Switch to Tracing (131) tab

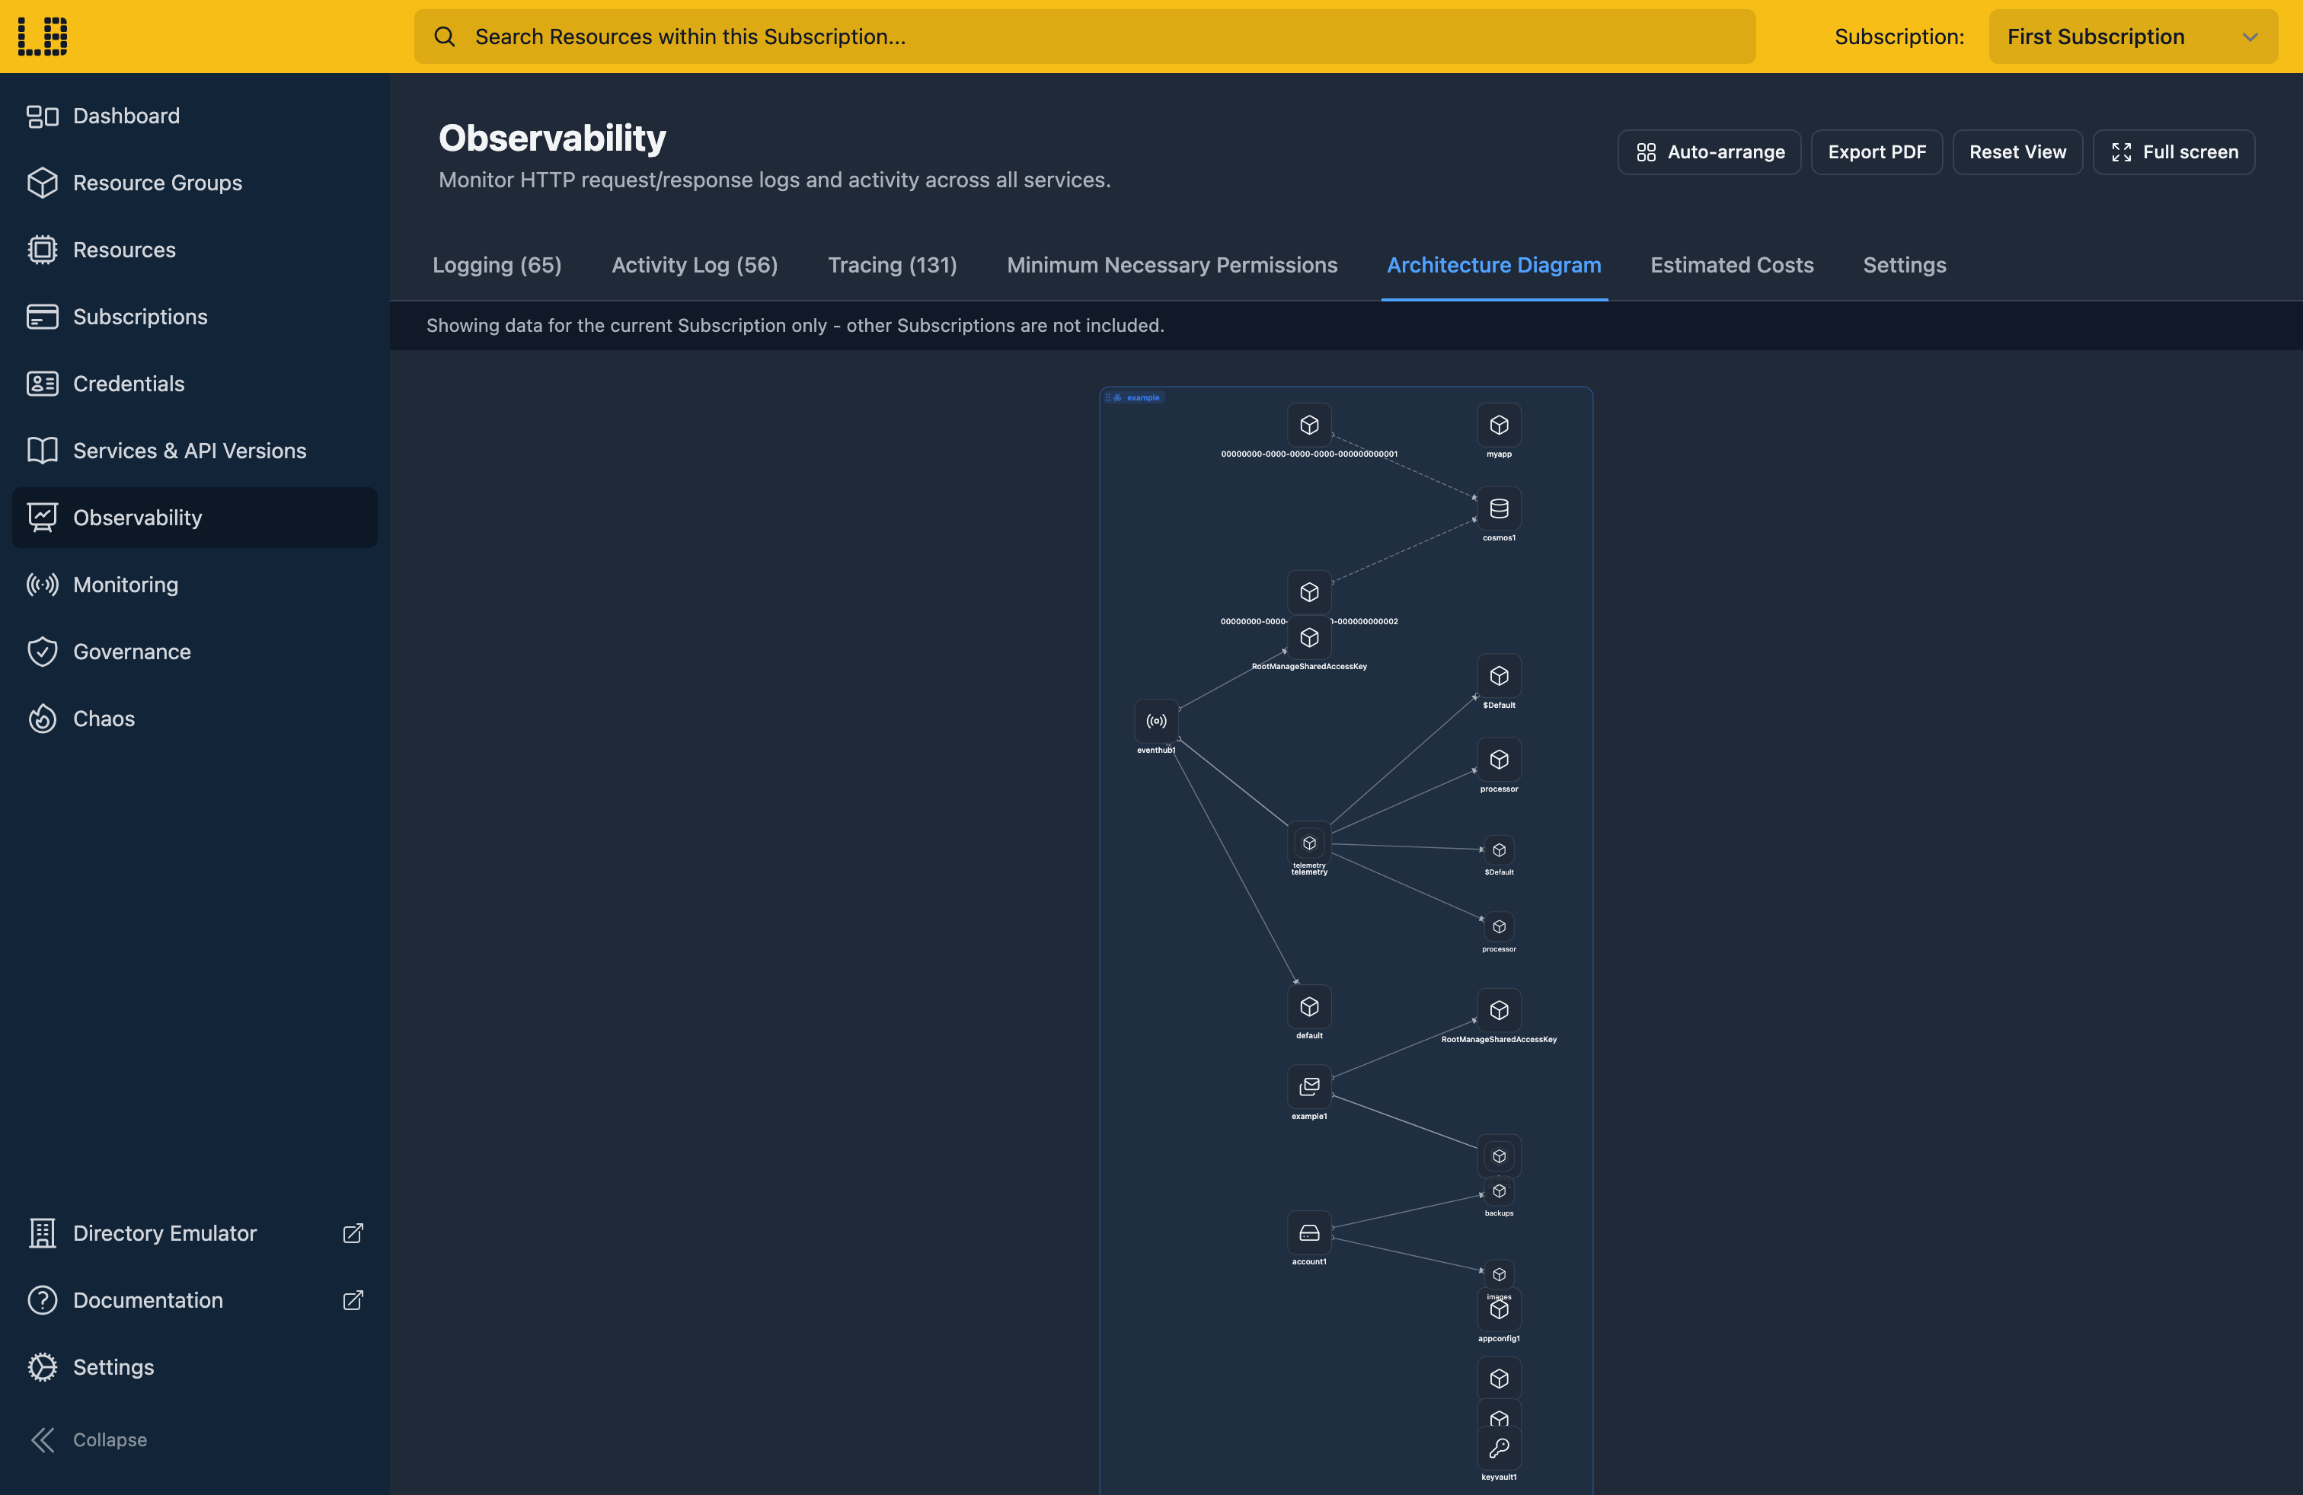(x=892, y=265)
